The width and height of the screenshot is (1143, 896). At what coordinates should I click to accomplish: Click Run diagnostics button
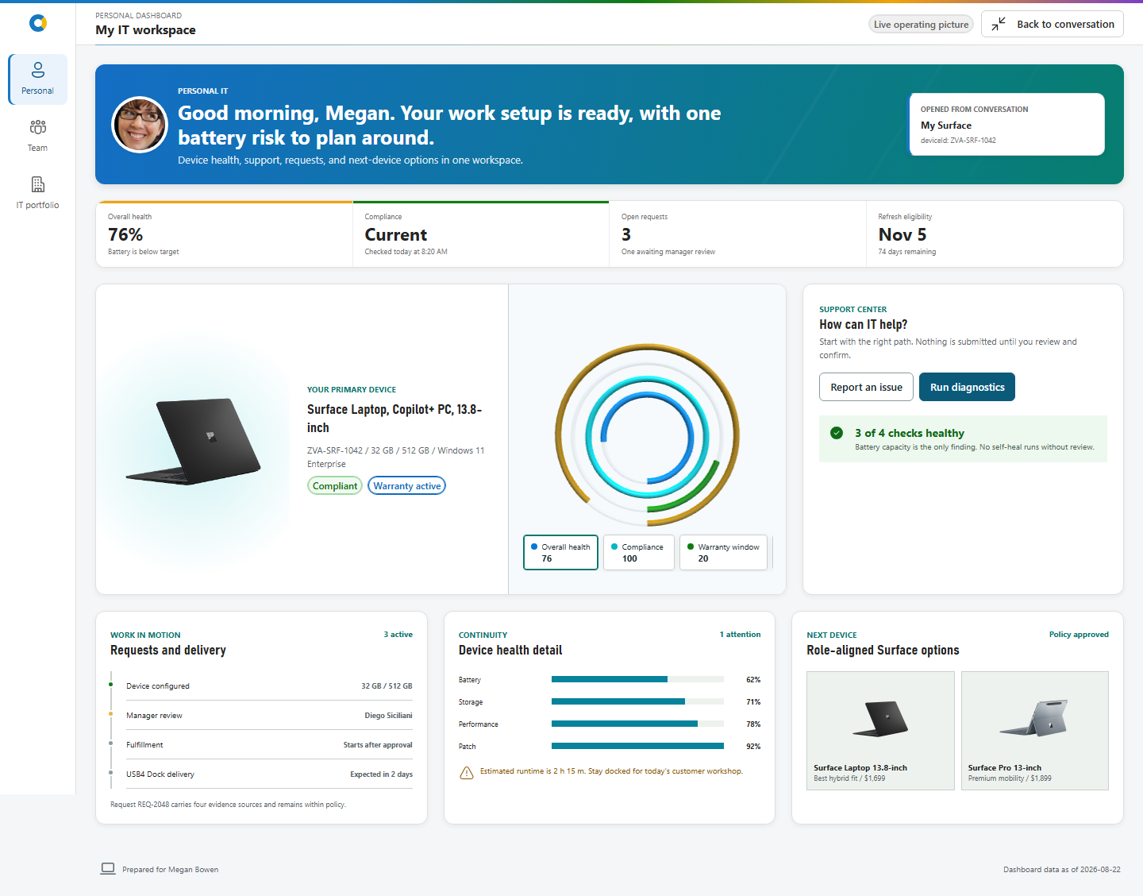tap(967, 387)
